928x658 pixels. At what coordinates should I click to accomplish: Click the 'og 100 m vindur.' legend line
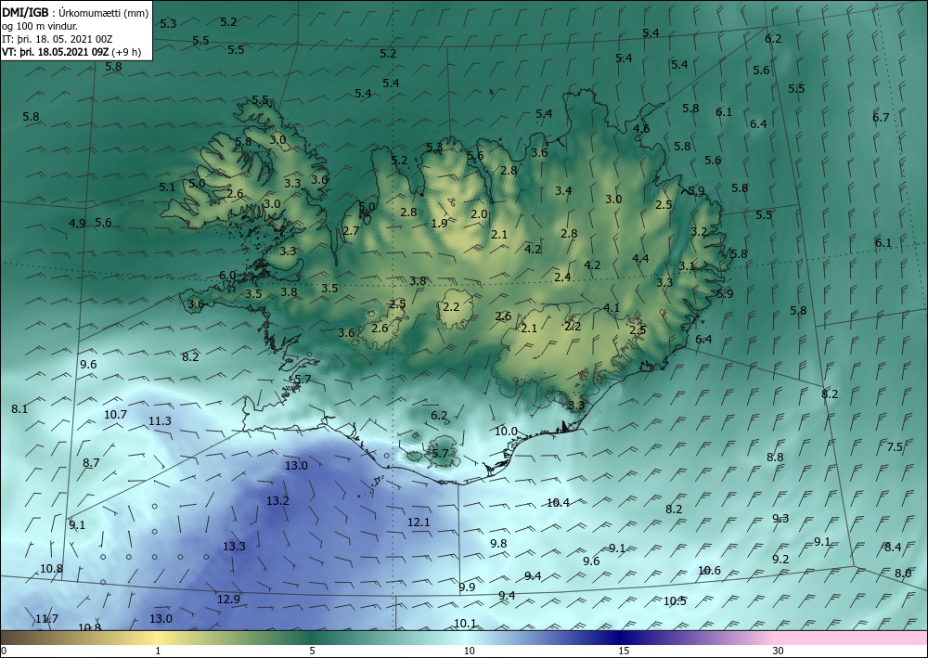click(40, 26)
